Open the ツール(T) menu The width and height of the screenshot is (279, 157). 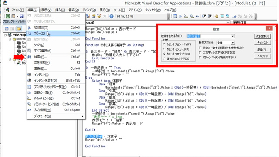coord(119,10)
